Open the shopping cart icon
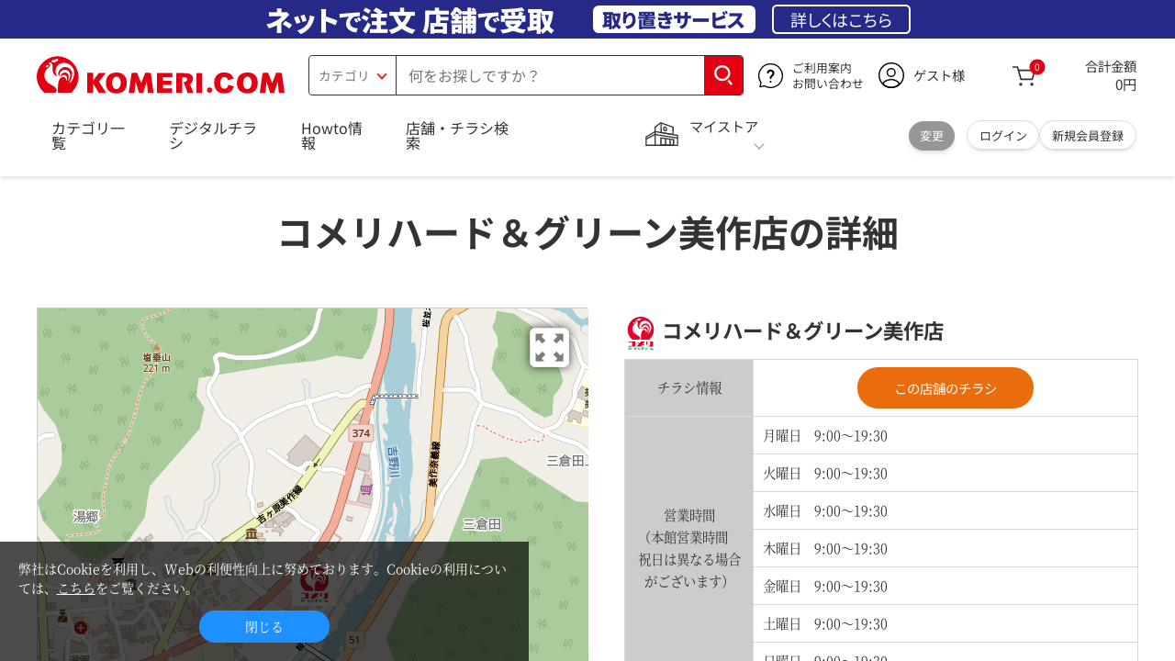 (x=1024, y=76)
